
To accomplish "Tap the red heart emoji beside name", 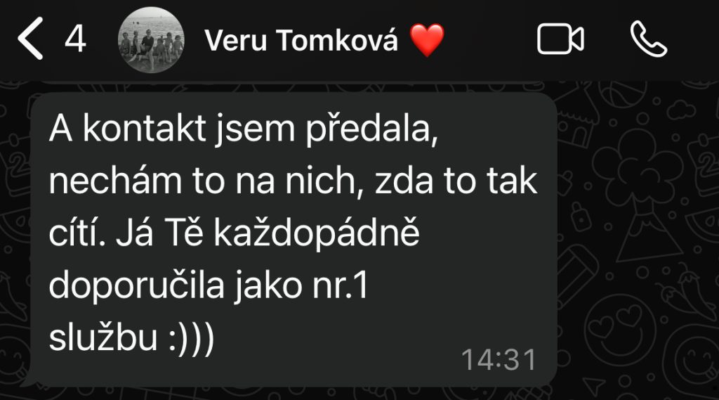I will [x=427, y=40].
